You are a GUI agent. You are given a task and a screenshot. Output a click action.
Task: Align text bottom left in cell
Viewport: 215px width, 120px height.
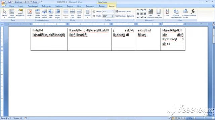coord(138,17)
